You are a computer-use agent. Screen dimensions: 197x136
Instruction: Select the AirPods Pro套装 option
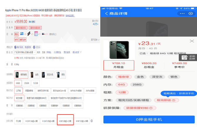click(x=76, y=91)
